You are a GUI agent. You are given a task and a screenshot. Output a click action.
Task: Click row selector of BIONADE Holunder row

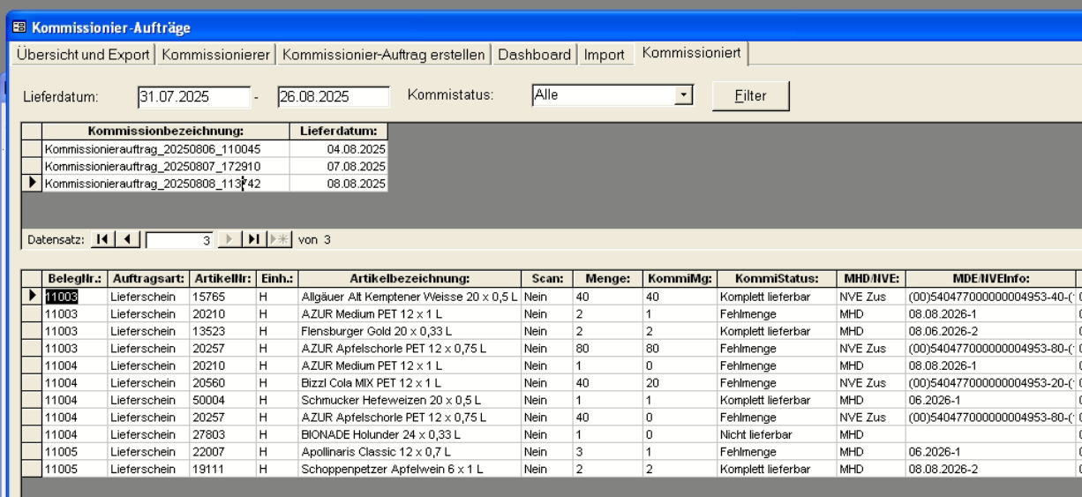(x=32, y=434)
